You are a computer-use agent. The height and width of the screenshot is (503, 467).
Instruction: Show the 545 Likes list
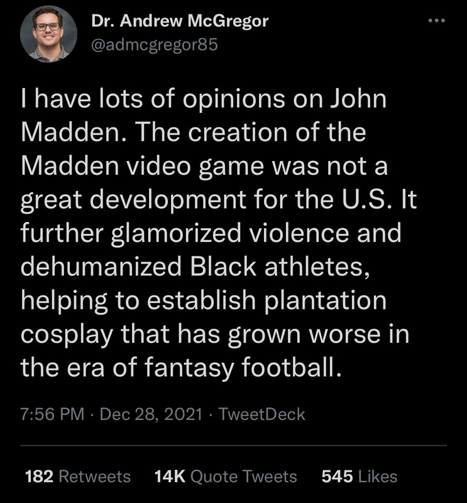(360, 477)
